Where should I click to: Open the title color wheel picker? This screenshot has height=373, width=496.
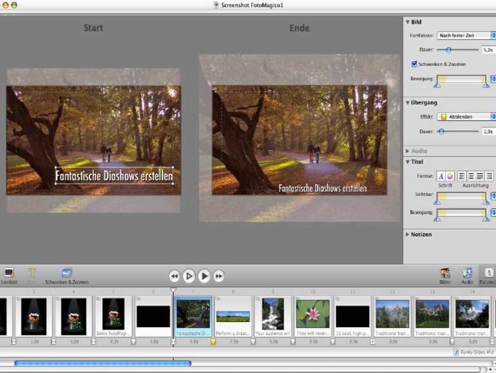click(450, 176)
